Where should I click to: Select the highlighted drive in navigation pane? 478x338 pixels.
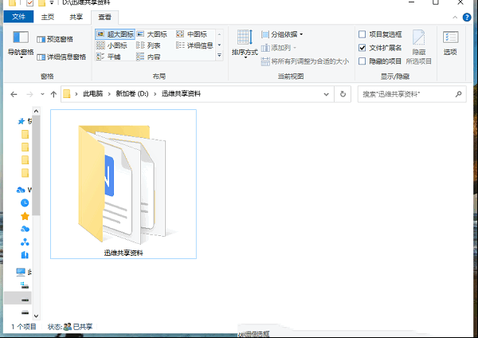pyautogui.click(x=18, y=298)
